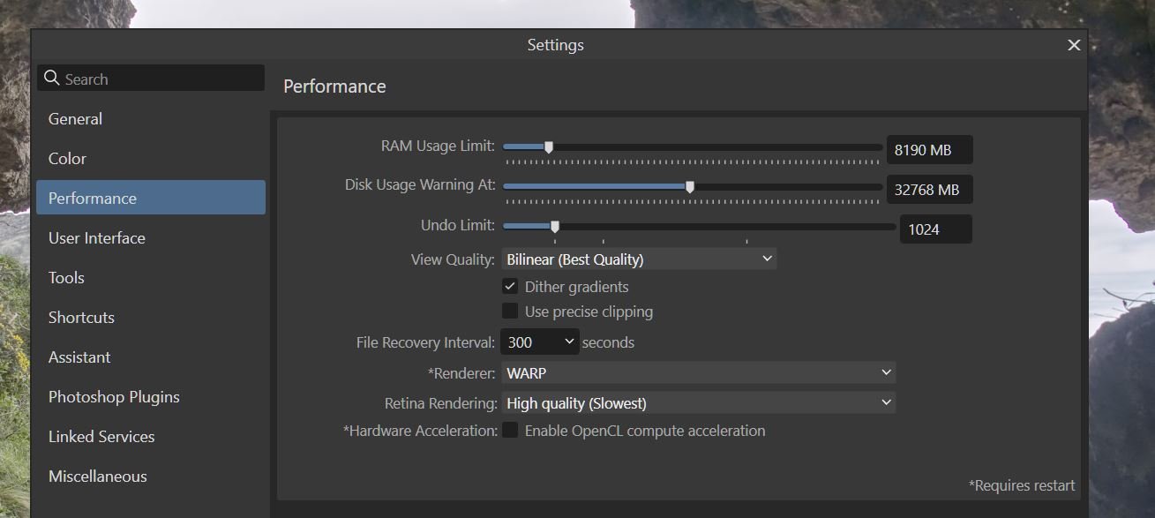Click the Disk Usage Warning slider handle
The image size is (1155, 518).
690,187
